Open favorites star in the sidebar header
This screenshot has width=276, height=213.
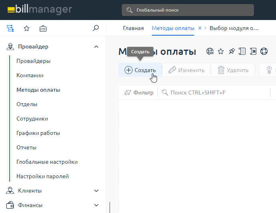click(x=26, y=28)
